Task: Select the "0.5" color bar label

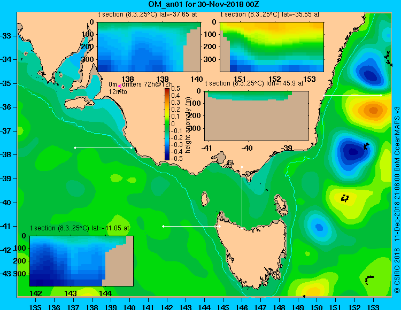Action: 175,89
